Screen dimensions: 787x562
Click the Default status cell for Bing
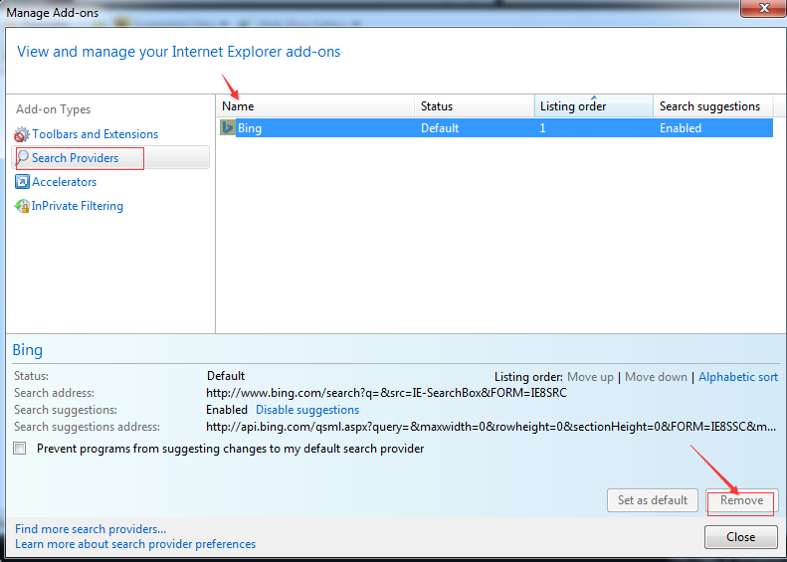click(440, 128)
